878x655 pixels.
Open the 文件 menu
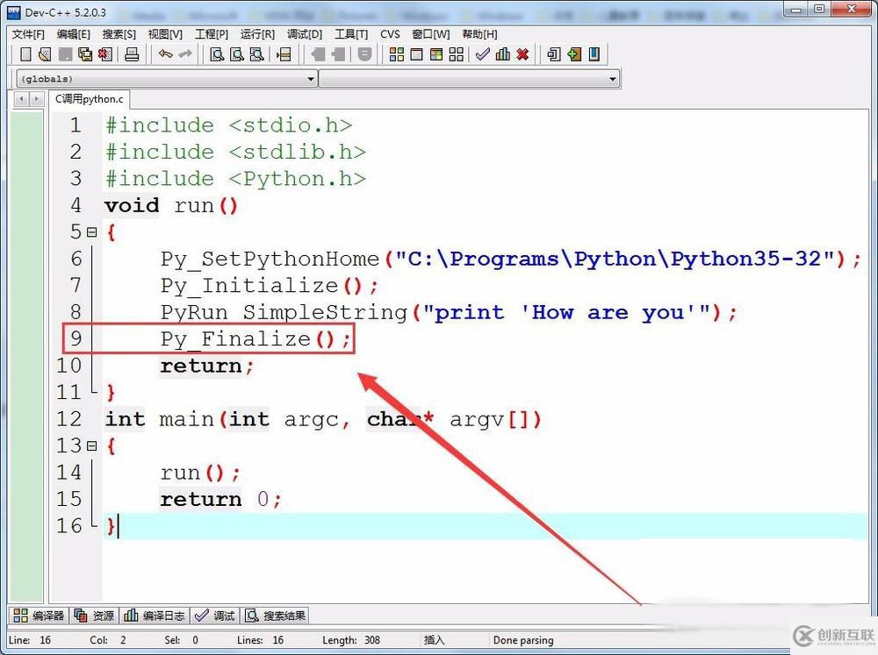(26, 33)
